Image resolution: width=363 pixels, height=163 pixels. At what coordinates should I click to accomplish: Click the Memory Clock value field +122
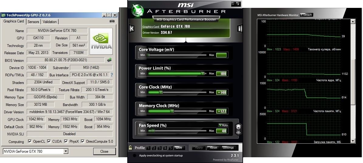pos(221,111)
